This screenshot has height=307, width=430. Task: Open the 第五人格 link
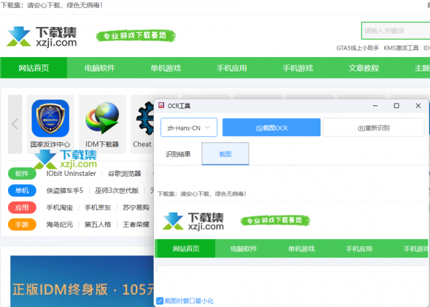pyautogui.click(x=97, y=225)
